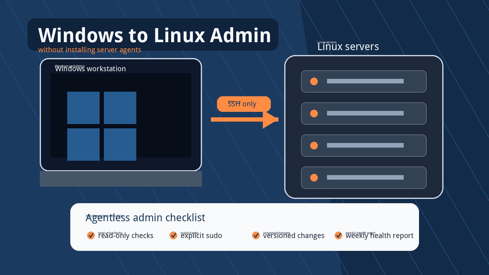Select the "without installing server agents" subtitle
489x275 pixels.
90,50
